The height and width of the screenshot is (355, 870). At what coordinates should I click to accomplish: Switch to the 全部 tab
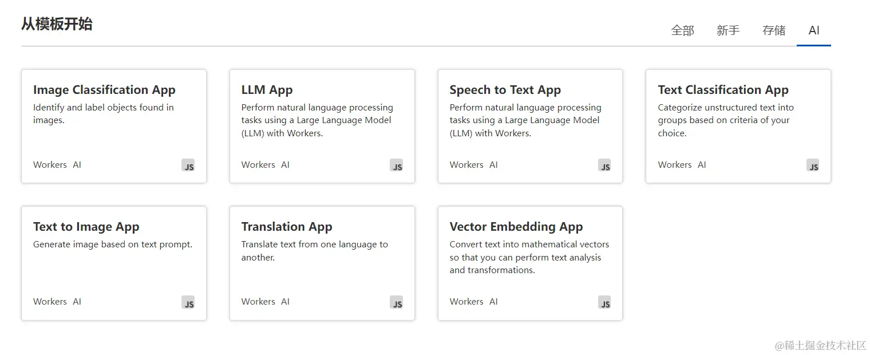point(682,30)
